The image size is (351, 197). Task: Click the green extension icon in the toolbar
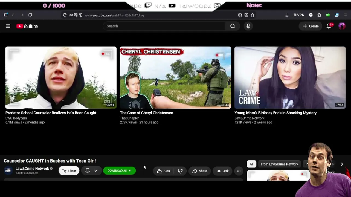328,15
